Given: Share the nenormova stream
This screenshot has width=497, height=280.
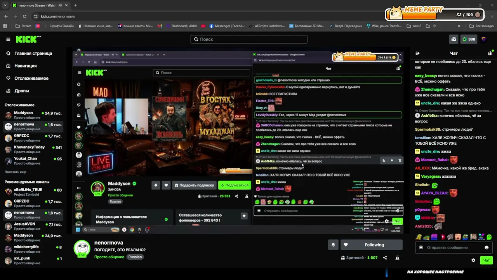Looking at the screenshot, I should tap(385, 257).
